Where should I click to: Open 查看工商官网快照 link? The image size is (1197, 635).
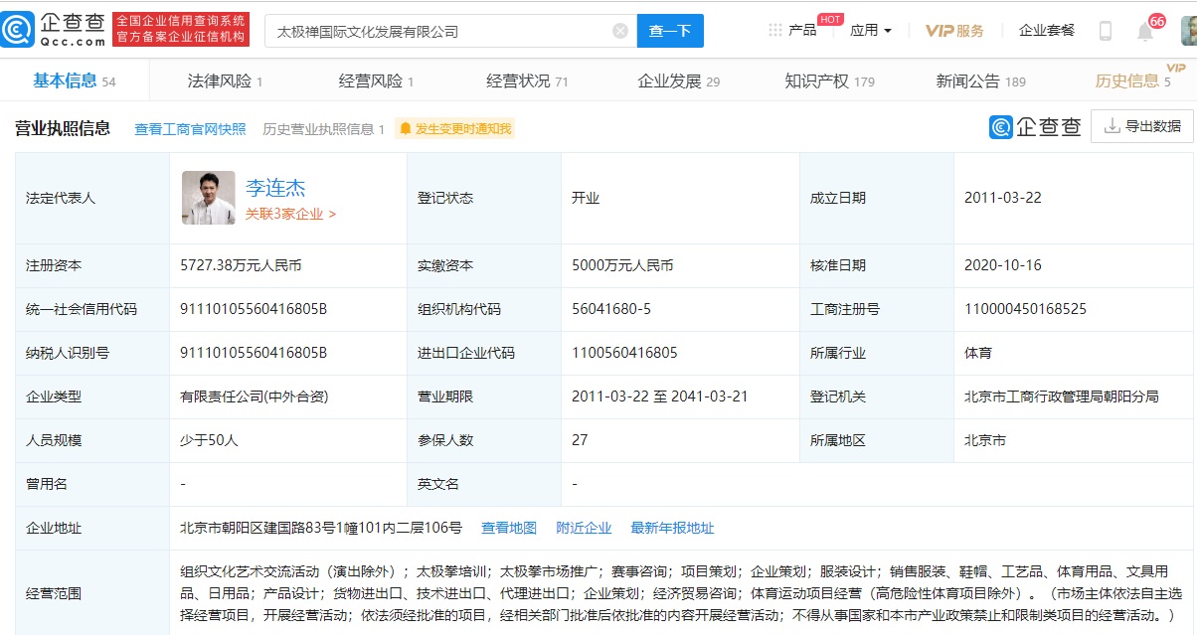coord(190,129)
